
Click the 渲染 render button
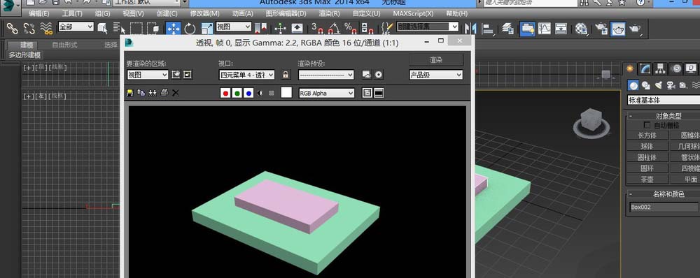pyautogui.click(x=436, y=59)
